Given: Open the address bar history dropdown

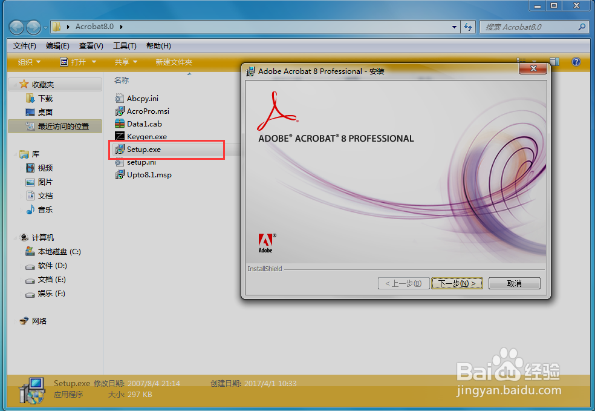Looking at the screenshot, I should 454,27.
